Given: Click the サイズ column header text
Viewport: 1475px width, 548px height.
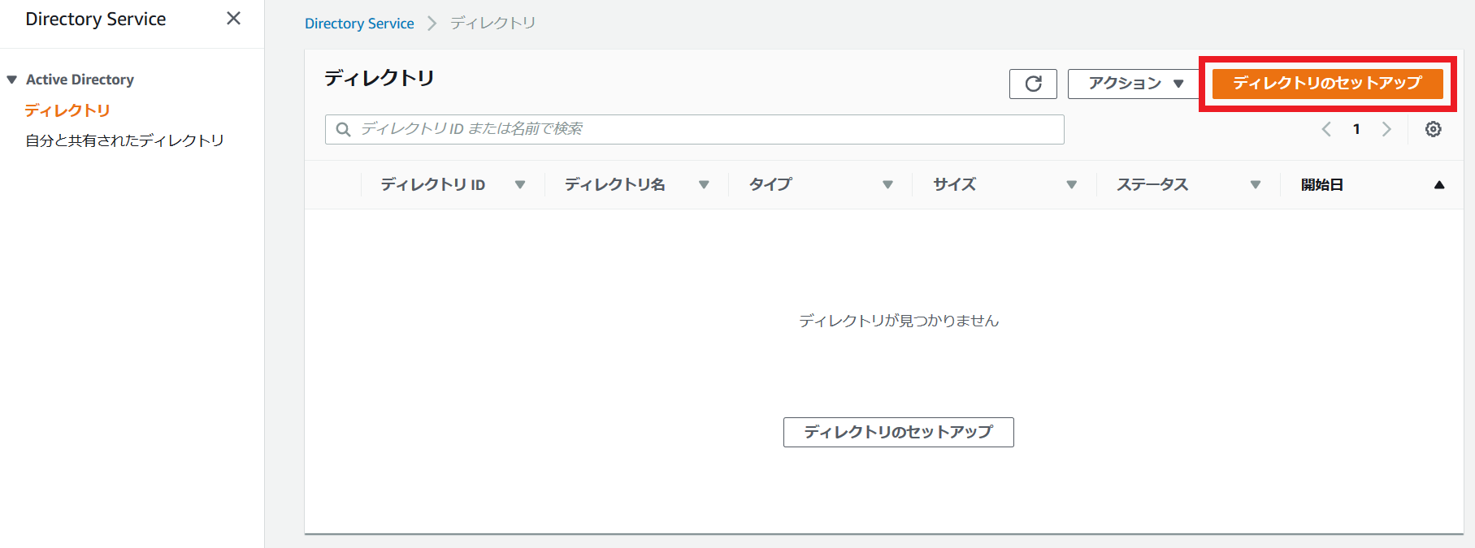Looking at the screenshot, I should (x=955, y=185).
